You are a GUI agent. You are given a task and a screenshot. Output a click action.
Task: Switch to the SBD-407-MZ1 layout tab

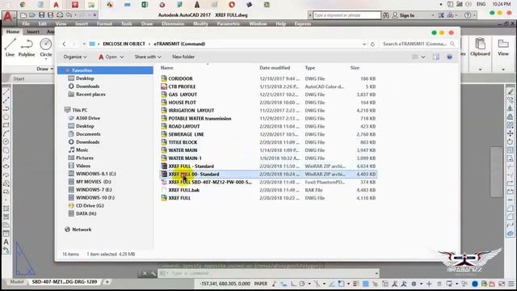coord(65,282)
